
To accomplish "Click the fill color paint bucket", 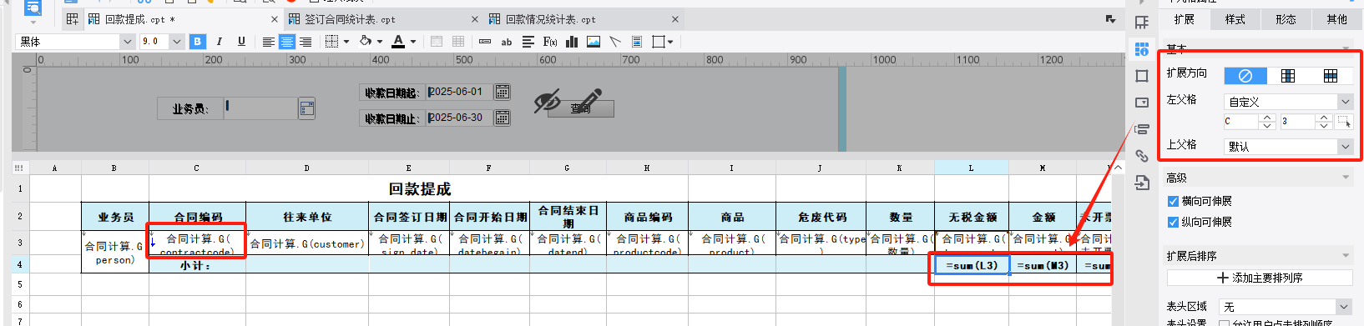I will point(365,42).
